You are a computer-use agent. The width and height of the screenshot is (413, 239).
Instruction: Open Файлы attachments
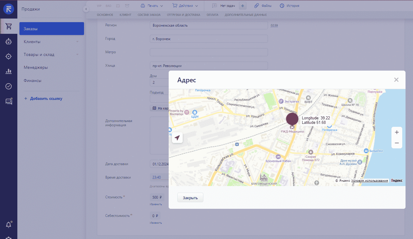coord(263,6)
